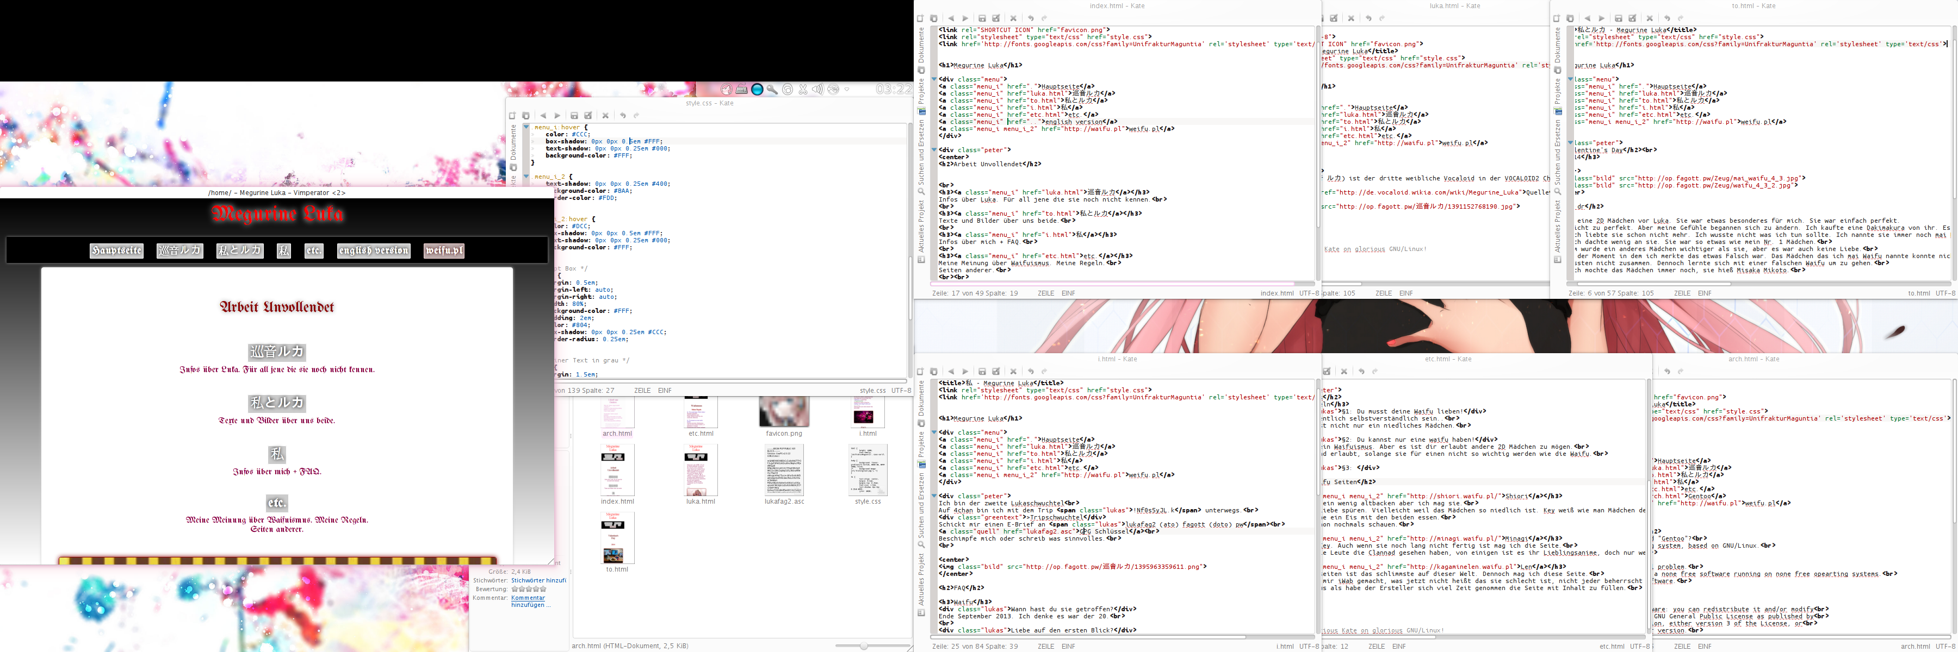Click Hauptseite link in Vimperator page

tap(116, 250)
